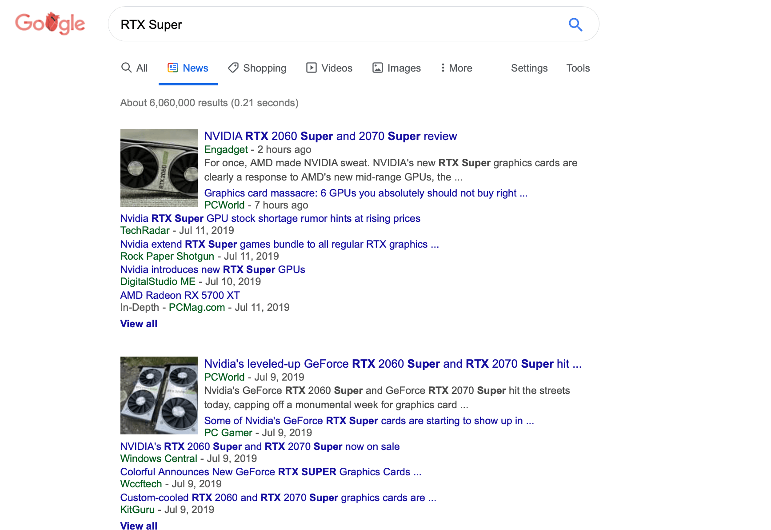Open the games bundle article from Rock Paper Shotgun
Viewport: 771px width, 530px height.
(x=280, y=244)
